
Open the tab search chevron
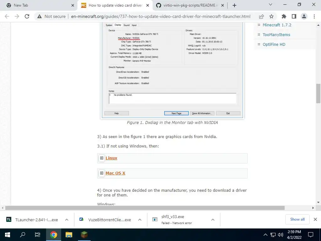(x=270, y=4)
